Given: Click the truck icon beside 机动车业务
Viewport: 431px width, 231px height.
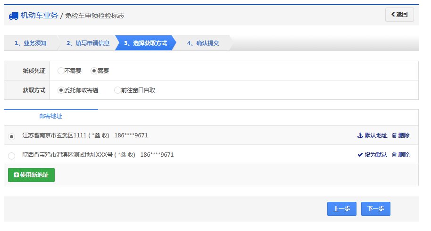Looking at the screenshot, I should click(x=13, y=16).
